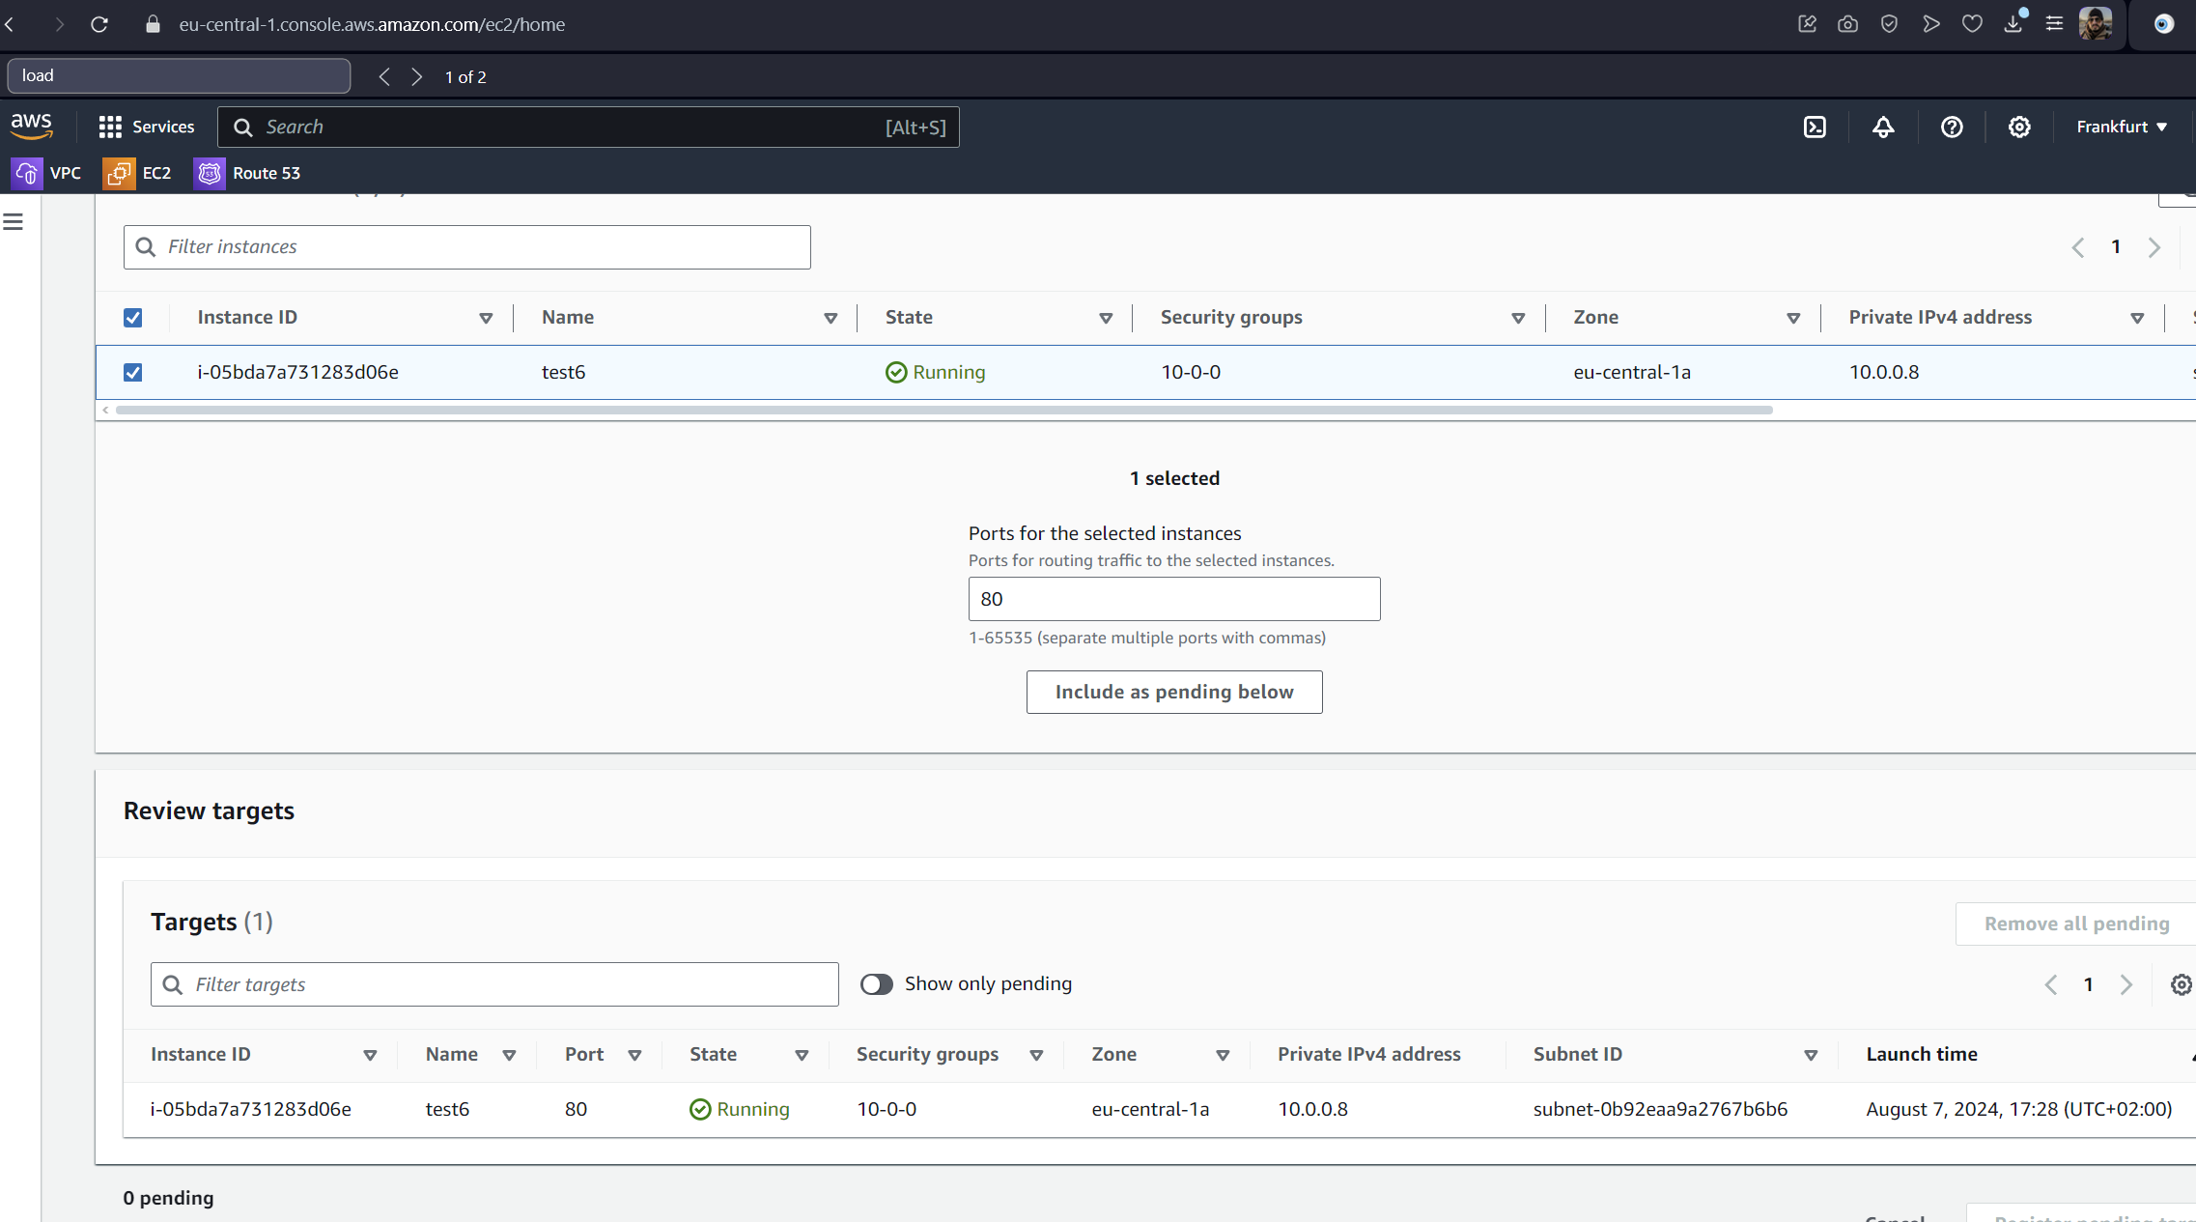Uncheck the select-all instances checkbox
Image resolution: width=2196 pixels, height=1222 pixels.
(x=133, y=318)
